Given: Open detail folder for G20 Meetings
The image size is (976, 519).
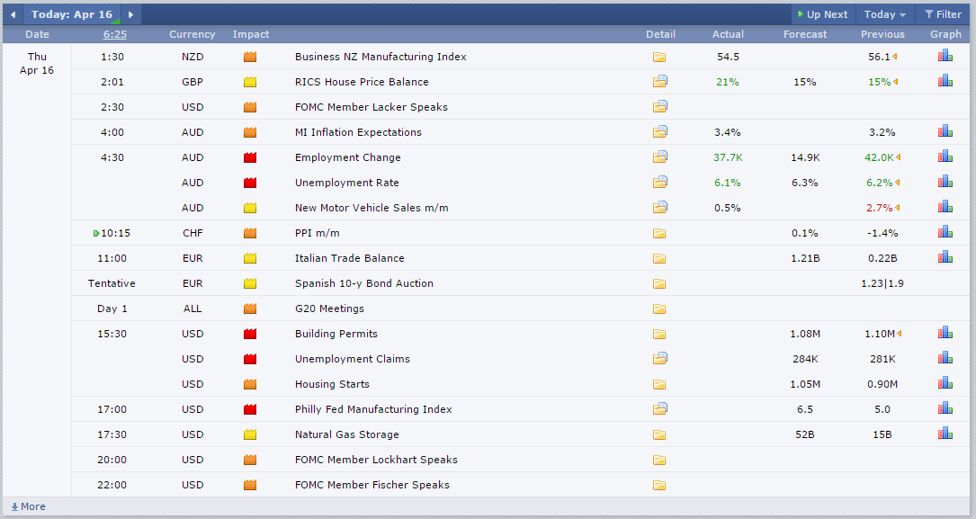Looking at the screenshot, I should coord(659,309).
